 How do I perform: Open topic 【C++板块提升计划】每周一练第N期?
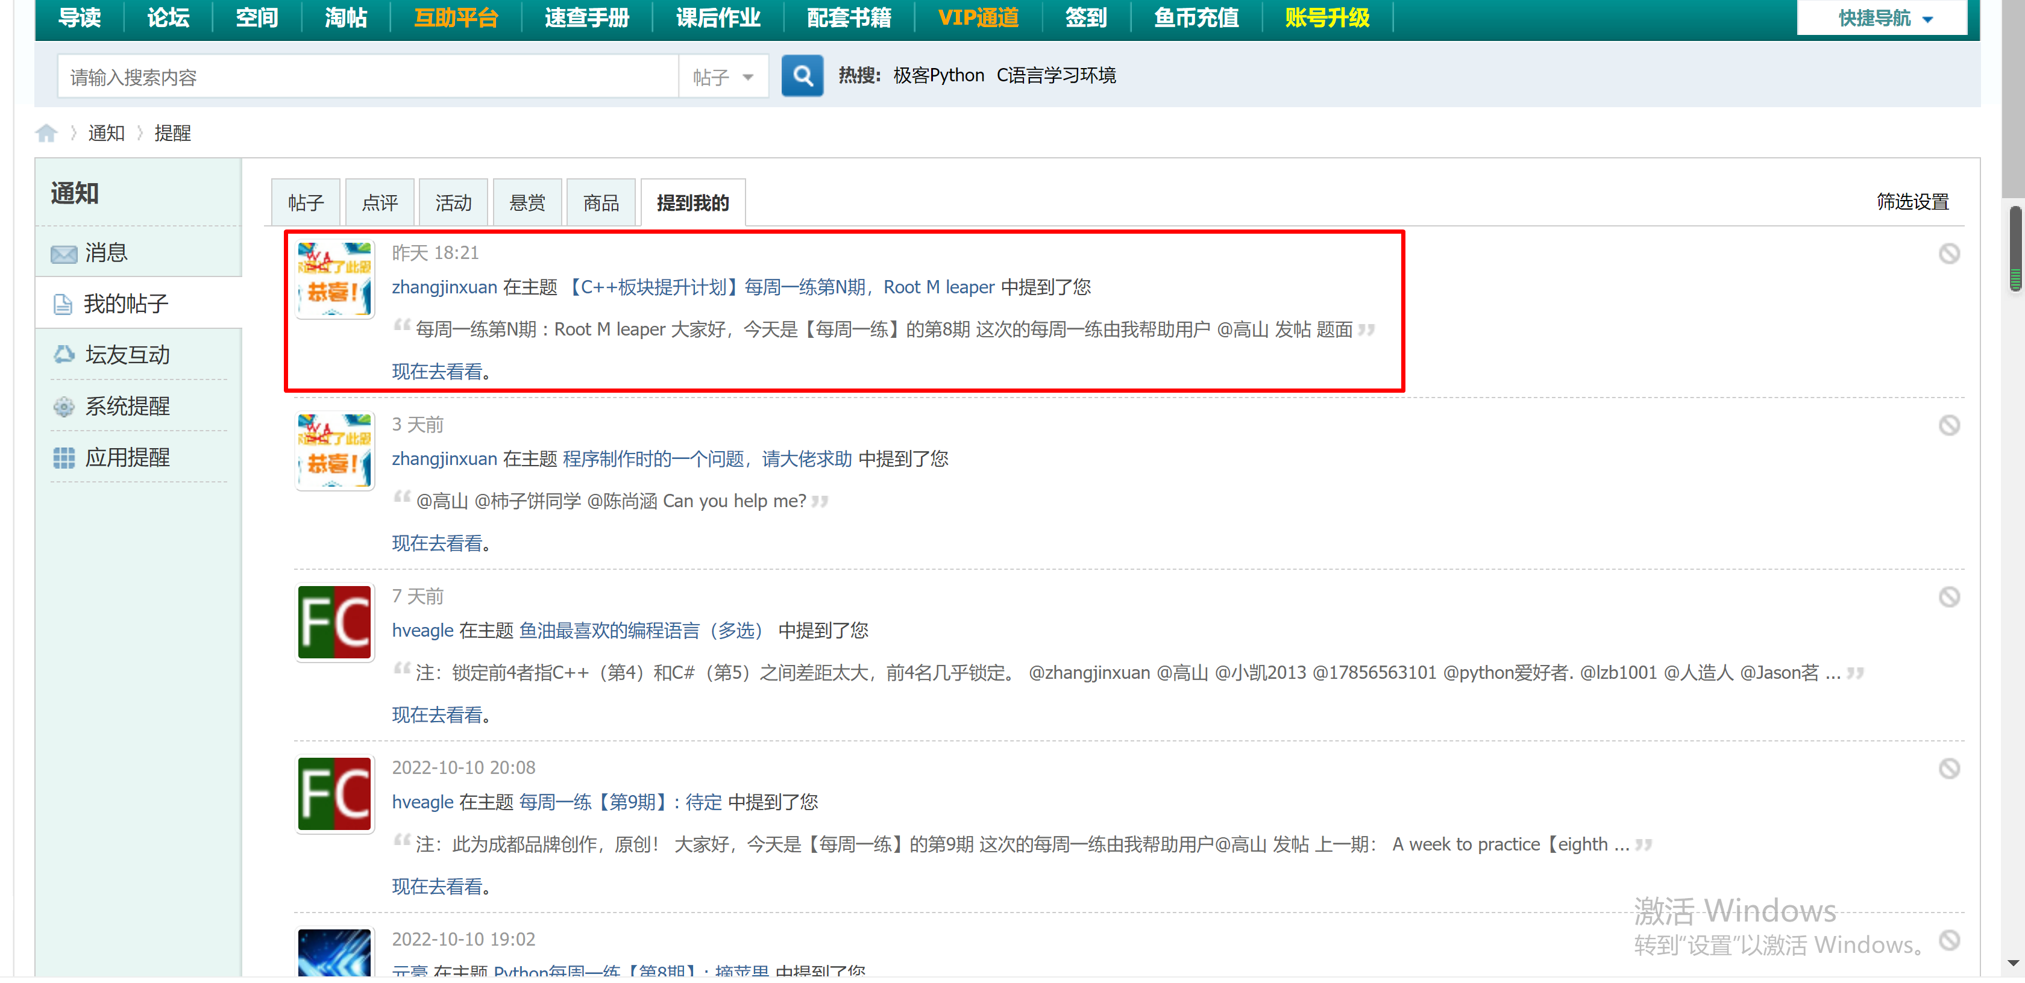(x=779, y=287)
